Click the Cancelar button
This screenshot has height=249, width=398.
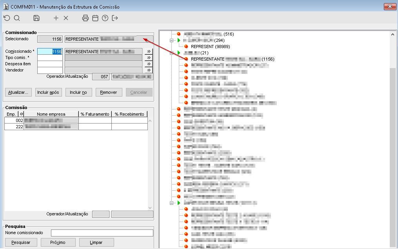pos(139,92)
